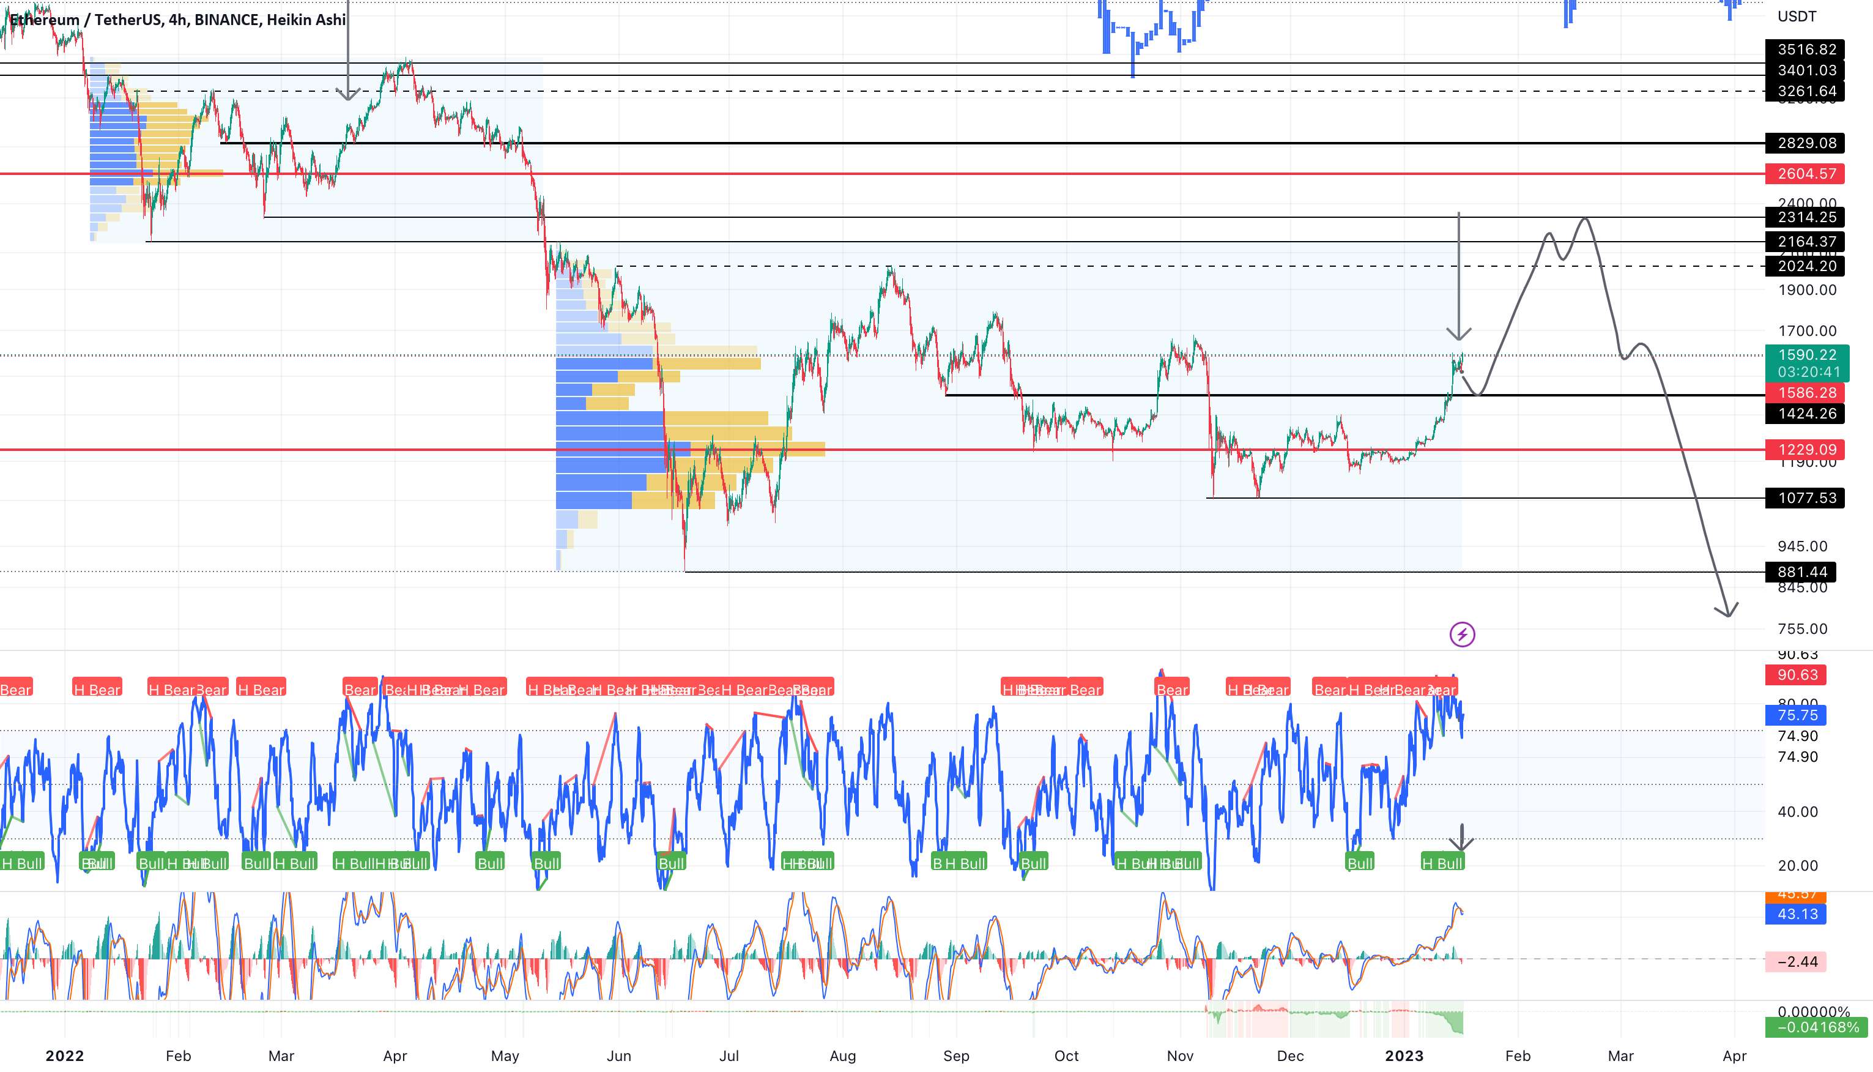Click the purple lightning bolt icon
The image size is (1873, 1072).
click(x=1461, y=634)
